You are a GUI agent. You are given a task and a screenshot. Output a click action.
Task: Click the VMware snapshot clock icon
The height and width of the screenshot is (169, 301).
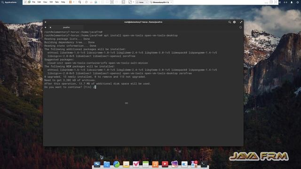click(x=86, y=2)
